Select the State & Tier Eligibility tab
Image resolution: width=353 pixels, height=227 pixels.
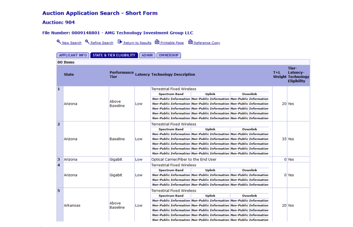114,55
